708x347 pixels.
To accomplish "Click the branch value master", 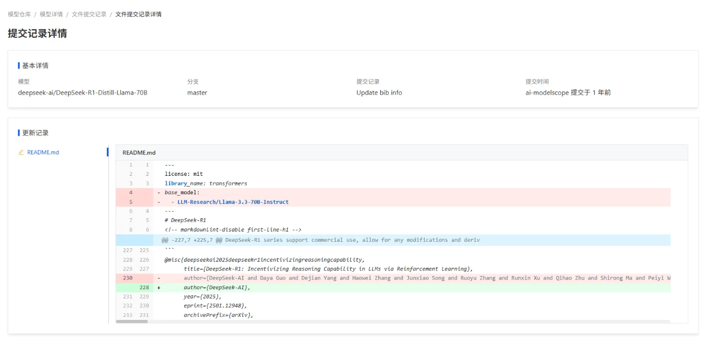I will click(x=197, y=92).
